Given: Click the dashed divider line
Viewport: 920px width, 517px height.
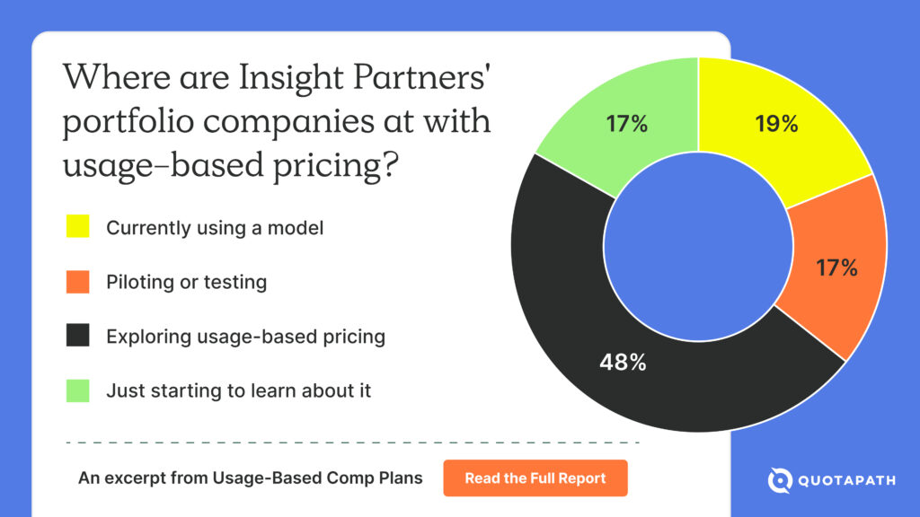Looking at the screenshot, I should pyautogui.click(x=353, y=443).
